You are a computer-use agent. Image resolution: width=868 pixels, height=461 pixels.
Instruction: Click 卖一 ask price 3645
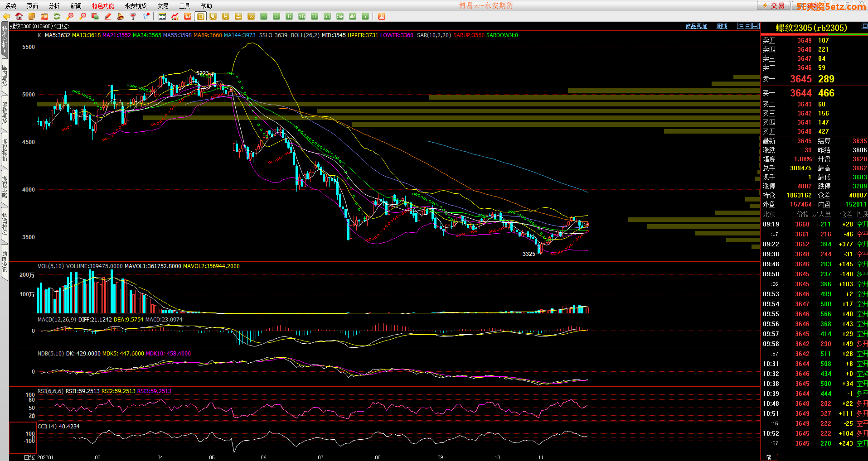tap(801, 79)
